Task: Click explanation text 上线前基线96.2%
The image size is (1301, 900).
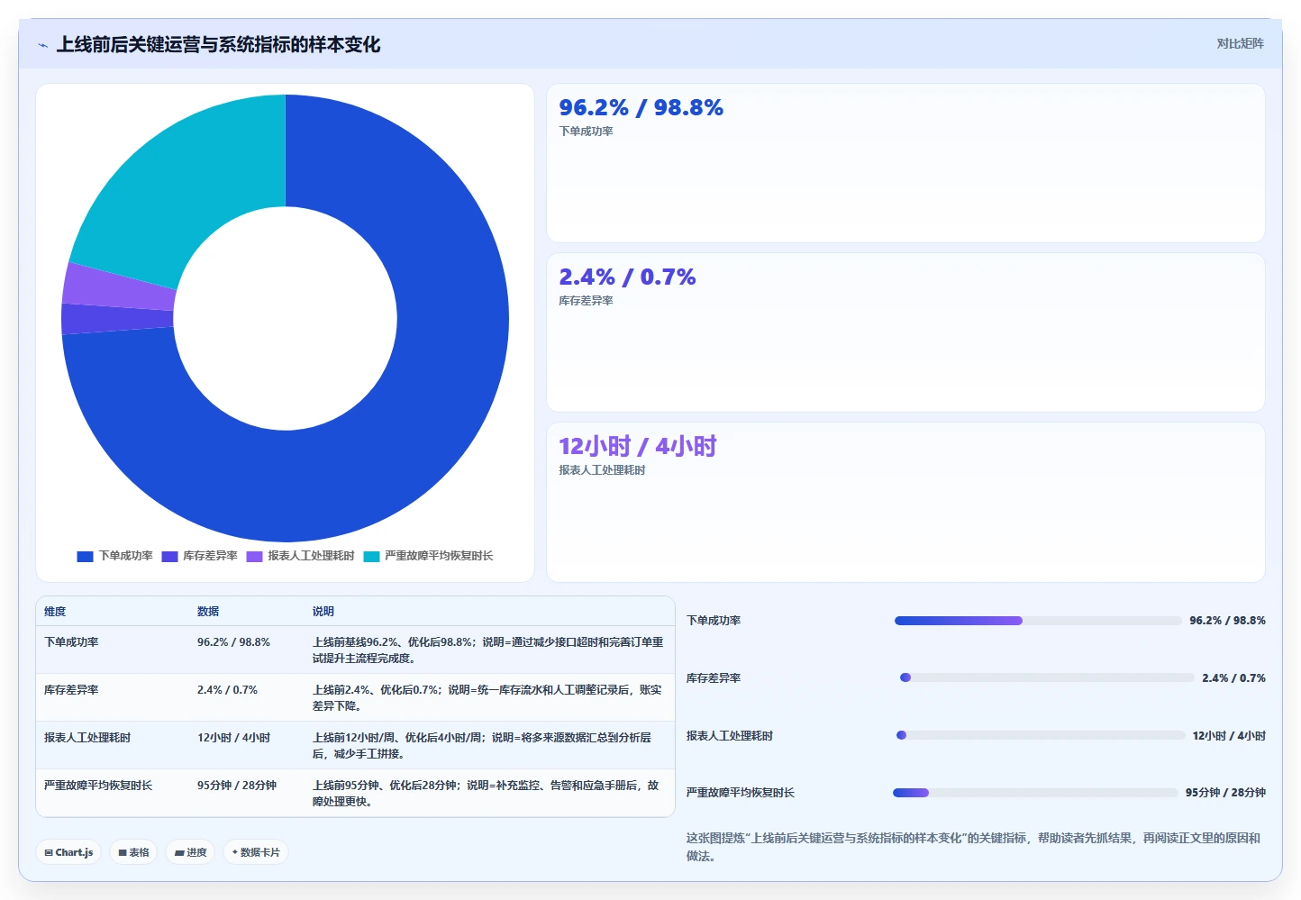Action: pyautogui.click(x=487, y=650)
